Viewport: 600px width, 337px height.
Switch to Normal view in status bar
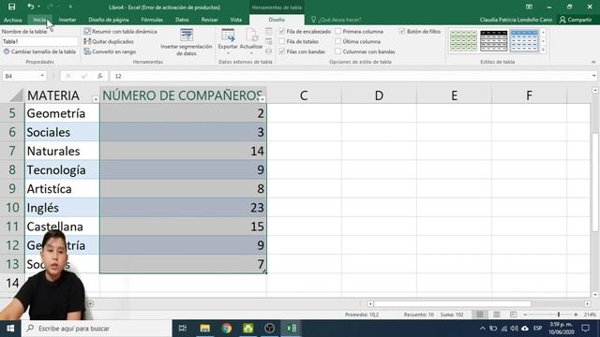(x=479, y=315)
